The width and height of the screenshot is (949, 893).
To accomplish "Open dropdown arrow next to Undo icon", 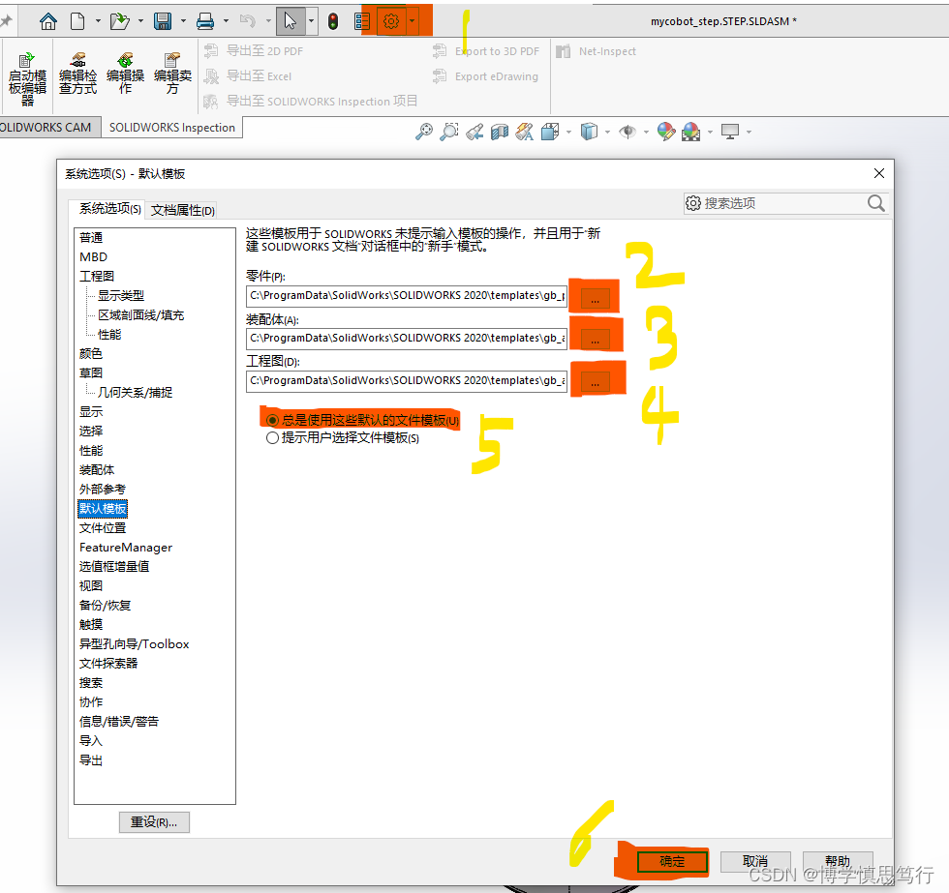I will click(x=268, y=21).
